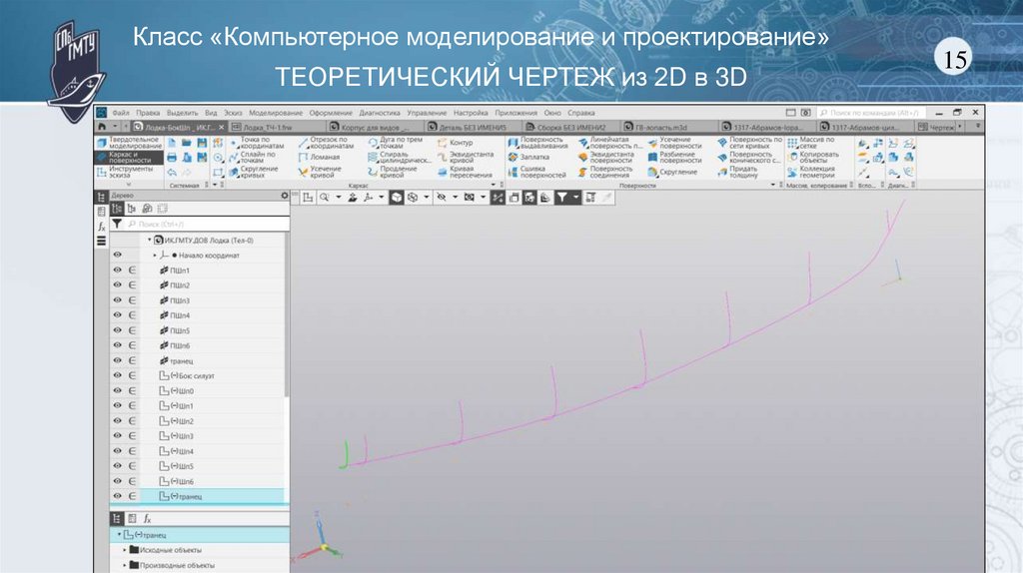Click the Print icon in system toolbar
The width and height of the screenshot is (1023, 573).
click(x=172, y=157)
